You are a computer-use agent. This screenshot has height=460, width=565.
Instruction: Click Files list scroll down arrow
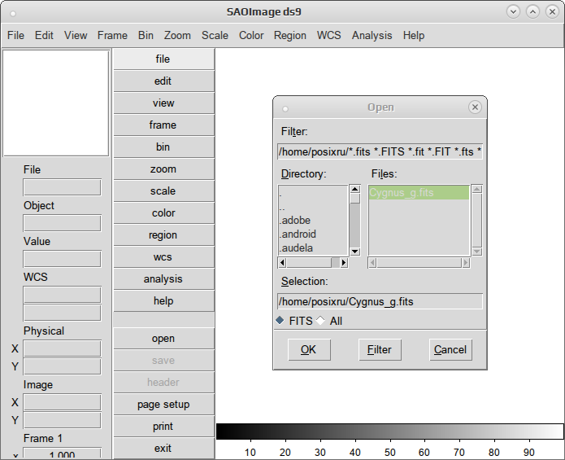477,252
